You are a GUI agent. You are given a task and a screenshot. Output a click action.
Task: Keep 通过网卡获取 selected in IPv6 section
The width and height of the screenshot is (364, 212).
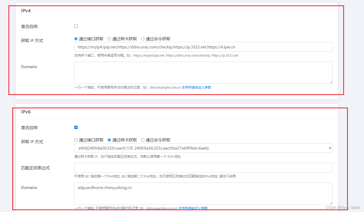pyautogui.click(x=109, y=140)
